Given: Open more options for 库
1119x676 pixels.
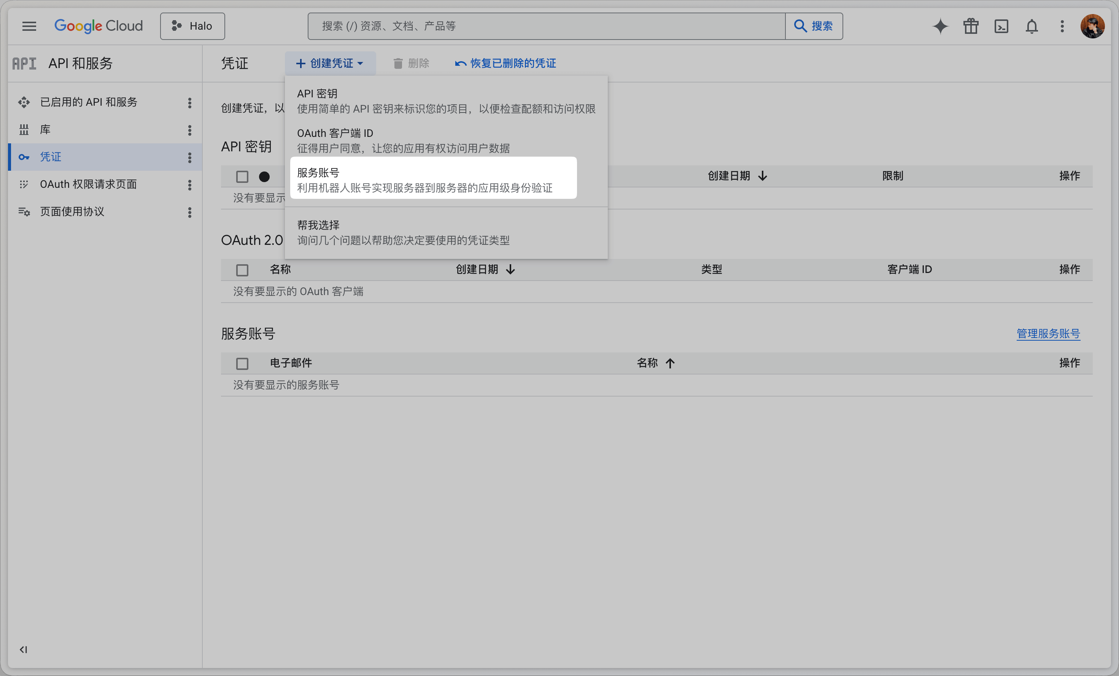Looking at the screenshot, I should coord(189,130).
